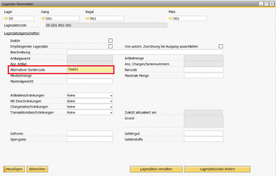
Task: Click the Artikelgewicht greyed field
Action: (90, 58)
